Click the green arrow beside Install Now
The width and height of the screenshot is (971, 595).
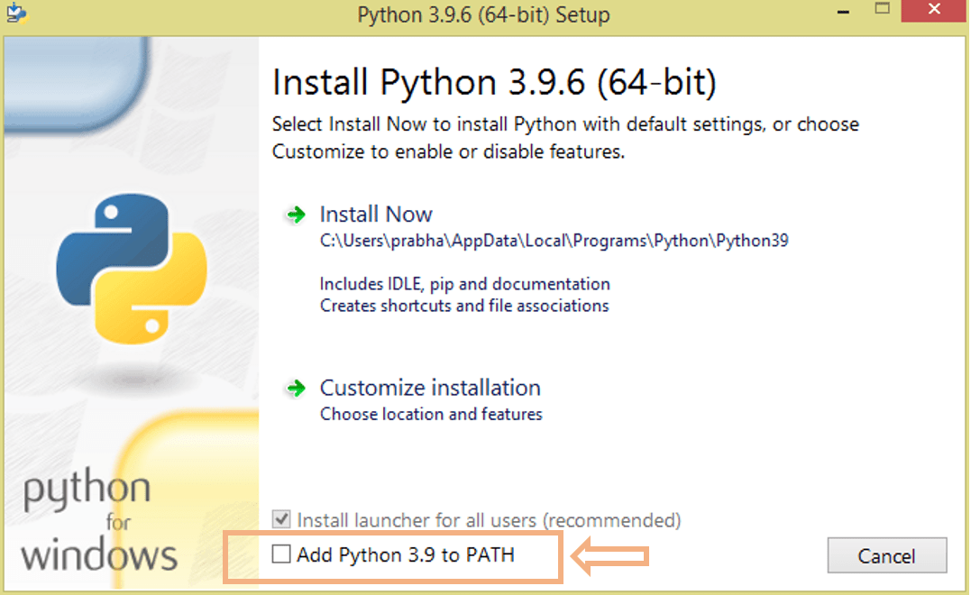pyautogui.click(x=298, y=215)
